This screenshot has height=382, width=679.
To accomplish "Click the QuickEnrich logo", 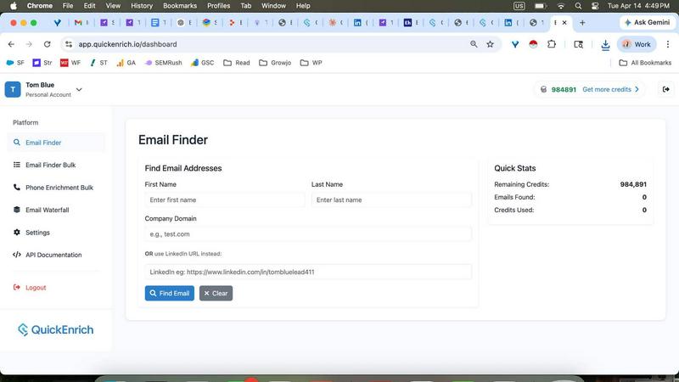I will [x=56, y=329].
